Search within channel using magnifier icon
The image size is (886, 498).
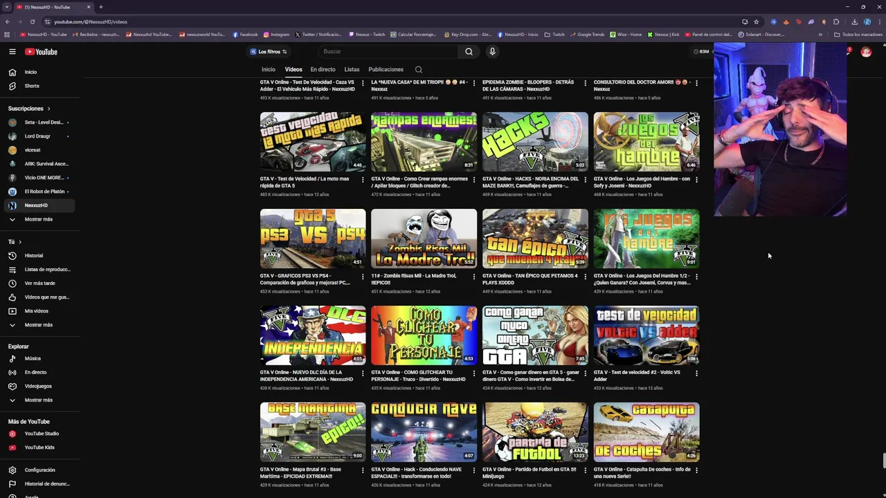click(x=418, y=70)
